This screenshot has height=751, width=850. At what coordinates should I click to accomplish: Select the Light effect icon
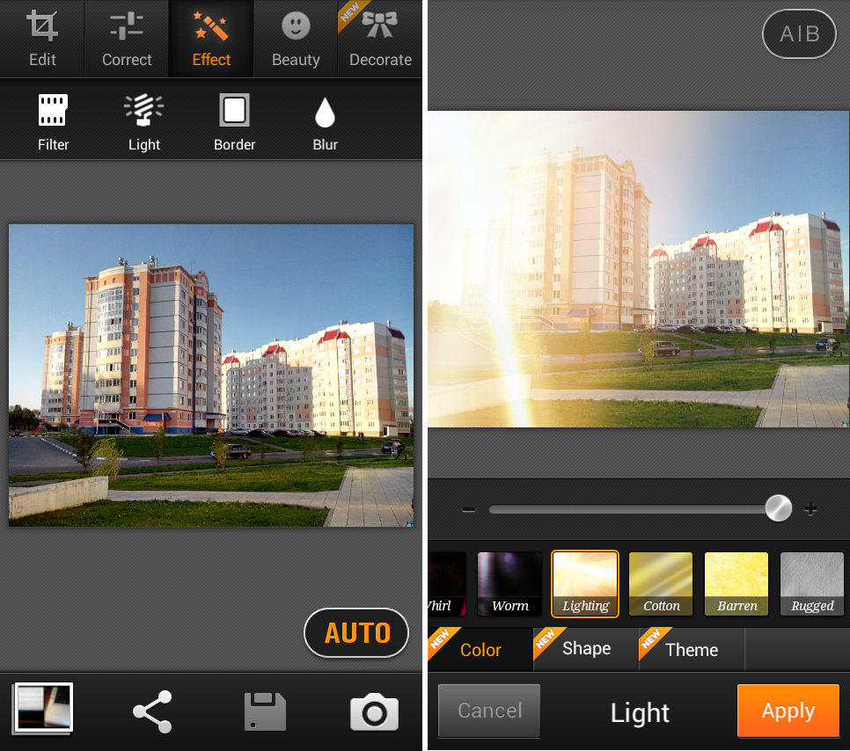[x=144, y=121]
